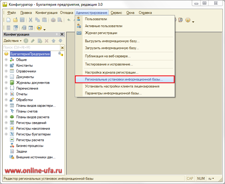This screenshot has height=184, width=225.
Task: Pin the Конфигурация panel
Action: 57,34
